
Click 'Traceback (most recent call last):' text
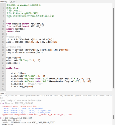pyautogui.click(x=21, y=106)
